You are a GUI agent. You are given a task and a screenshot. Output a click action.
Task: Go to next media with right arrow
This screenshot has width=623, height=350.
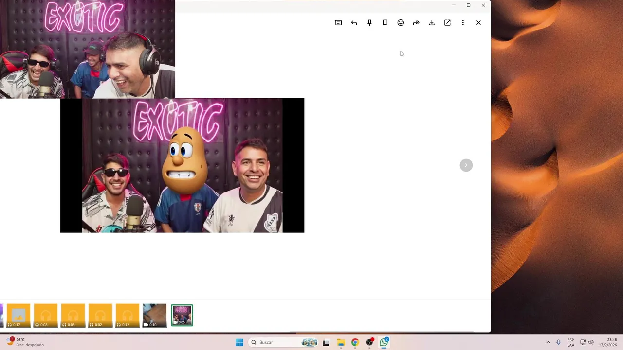(466, 165)
